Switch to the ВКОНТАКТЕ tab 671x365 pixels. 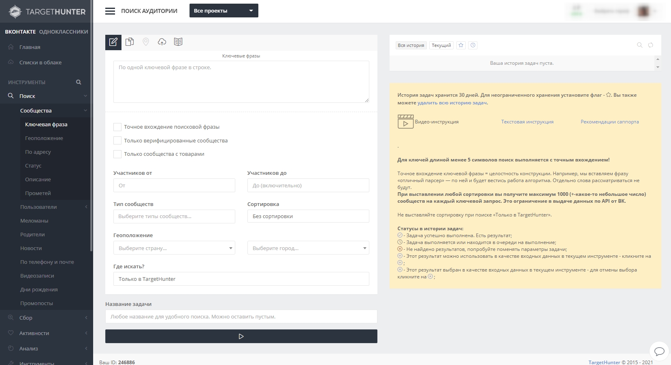pyautogui.click(x=20, y=32)
